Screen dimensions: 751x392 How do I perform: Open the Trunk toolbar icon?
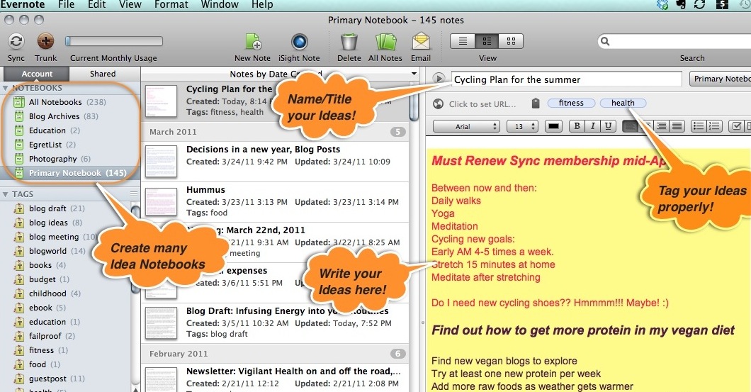coord(45,41)
